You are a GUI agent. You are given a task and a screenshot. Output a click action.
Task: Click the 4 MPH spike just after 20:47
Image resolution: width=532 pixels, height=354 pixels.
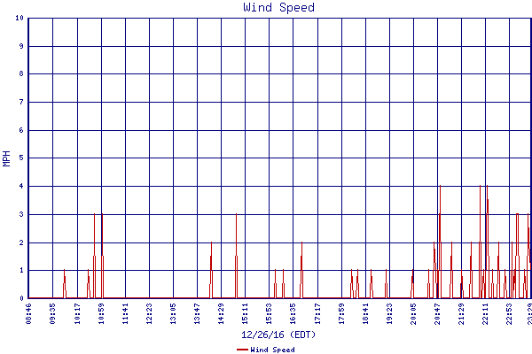(440, 242)
